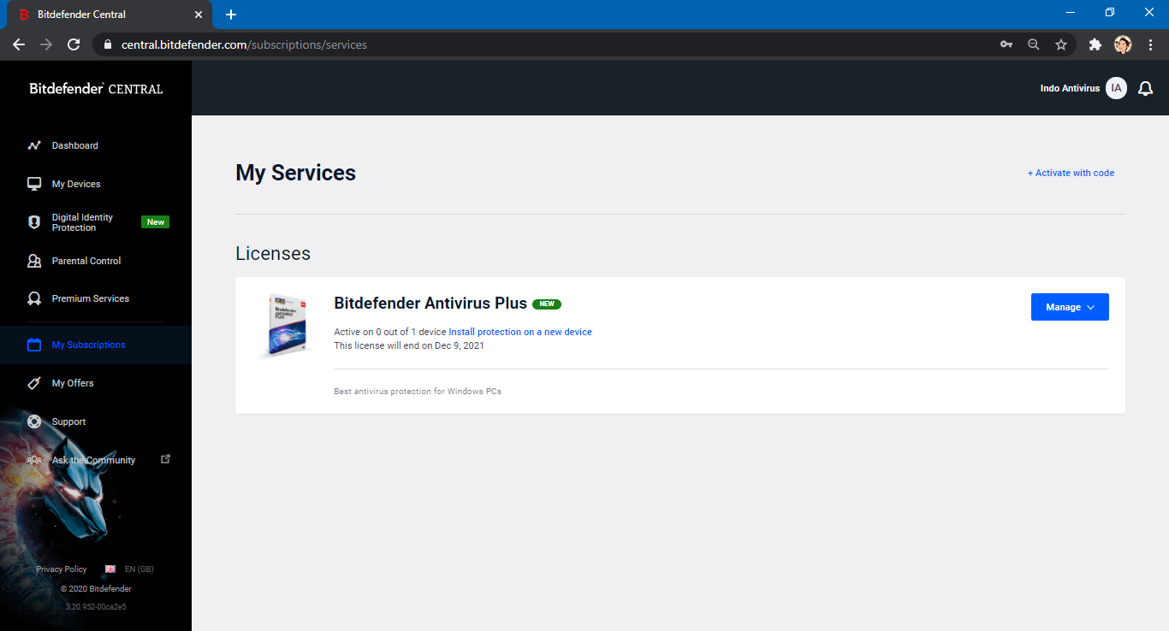Screen dimensions: 1169x631
Task: Click the IA account avatar
Action: pyautogui.click(x=1116, y=88)
